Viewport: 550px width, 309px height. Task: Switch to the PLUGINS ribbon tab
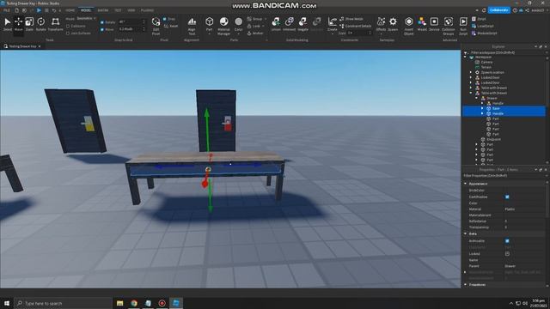tap(147, 10)
